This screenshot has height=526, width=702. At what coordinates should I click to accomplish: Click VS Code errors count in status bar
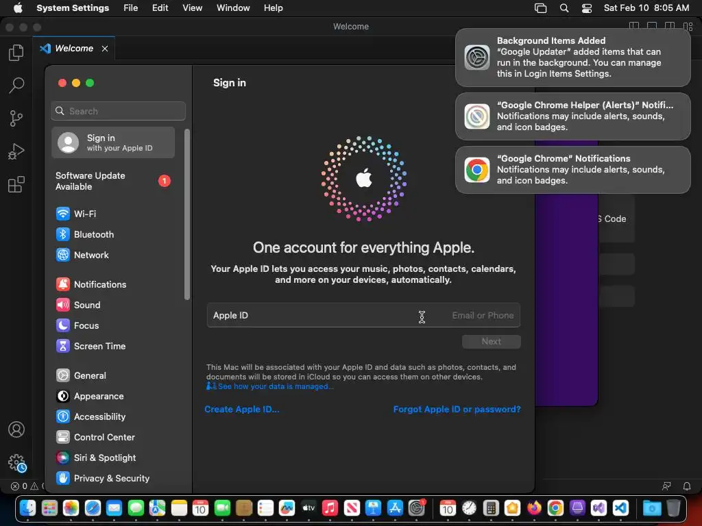[19, 486]
